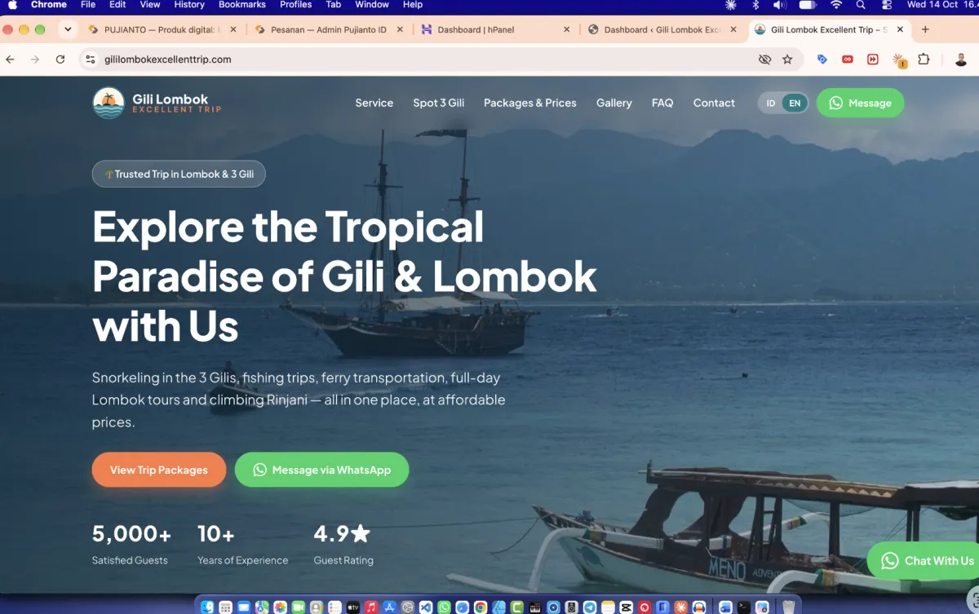This screenshot has width=979, height=614.
Task: Switch to the PUJIANTO — Produk digital tab
Action: pyautogui.click(x=162, y=30)
